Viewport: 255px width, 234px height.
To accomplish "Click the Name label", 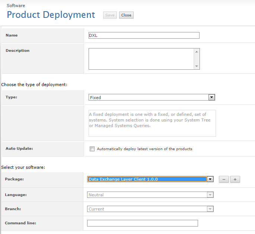I will (x=12, y=35).
